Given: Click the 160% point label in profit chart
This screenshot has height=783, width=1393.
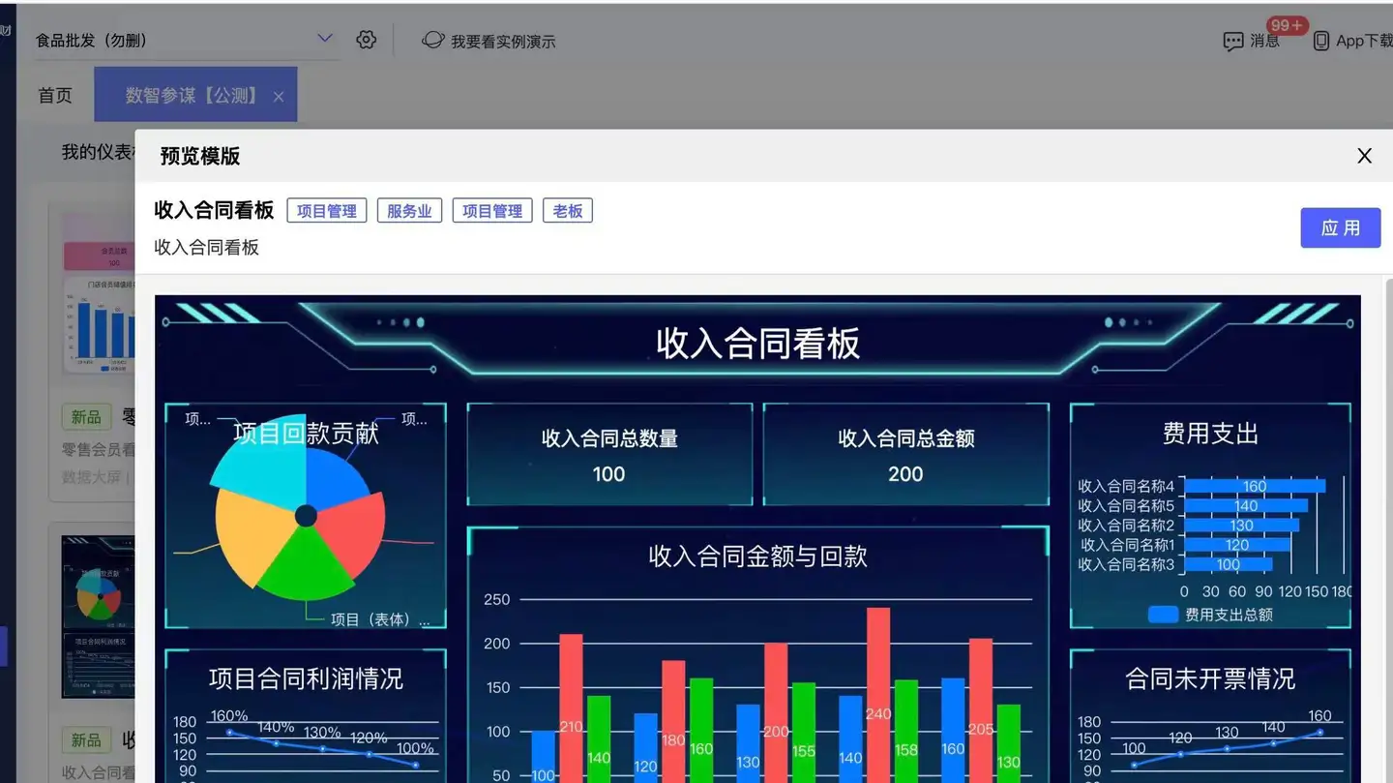Looking at the screenshot, I should pyautogui.click(x=229, y=716).
